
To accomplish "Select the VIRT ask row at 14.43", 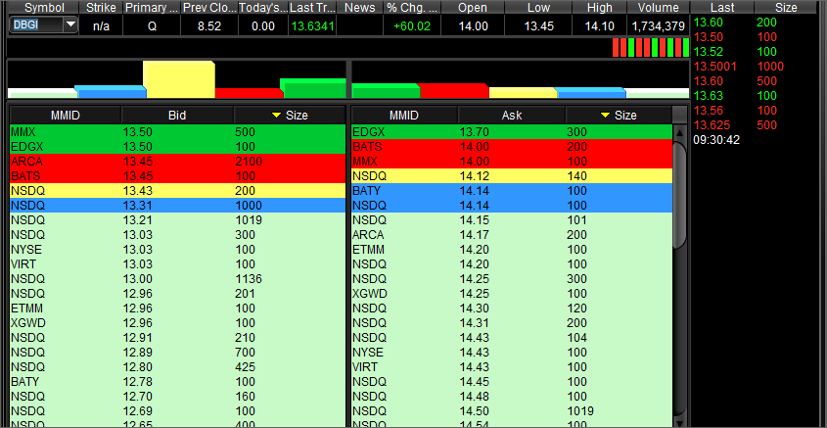I will (x=512, y=366).
